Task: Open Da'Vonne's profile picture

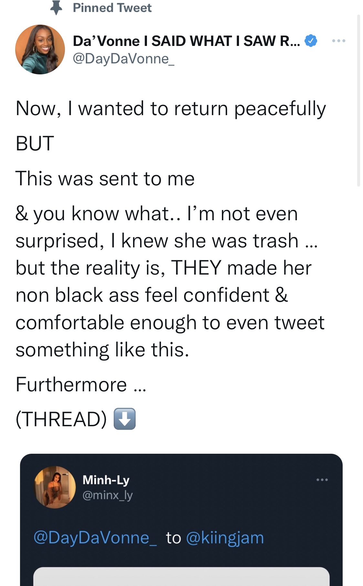Action: (x=40, y=49)
